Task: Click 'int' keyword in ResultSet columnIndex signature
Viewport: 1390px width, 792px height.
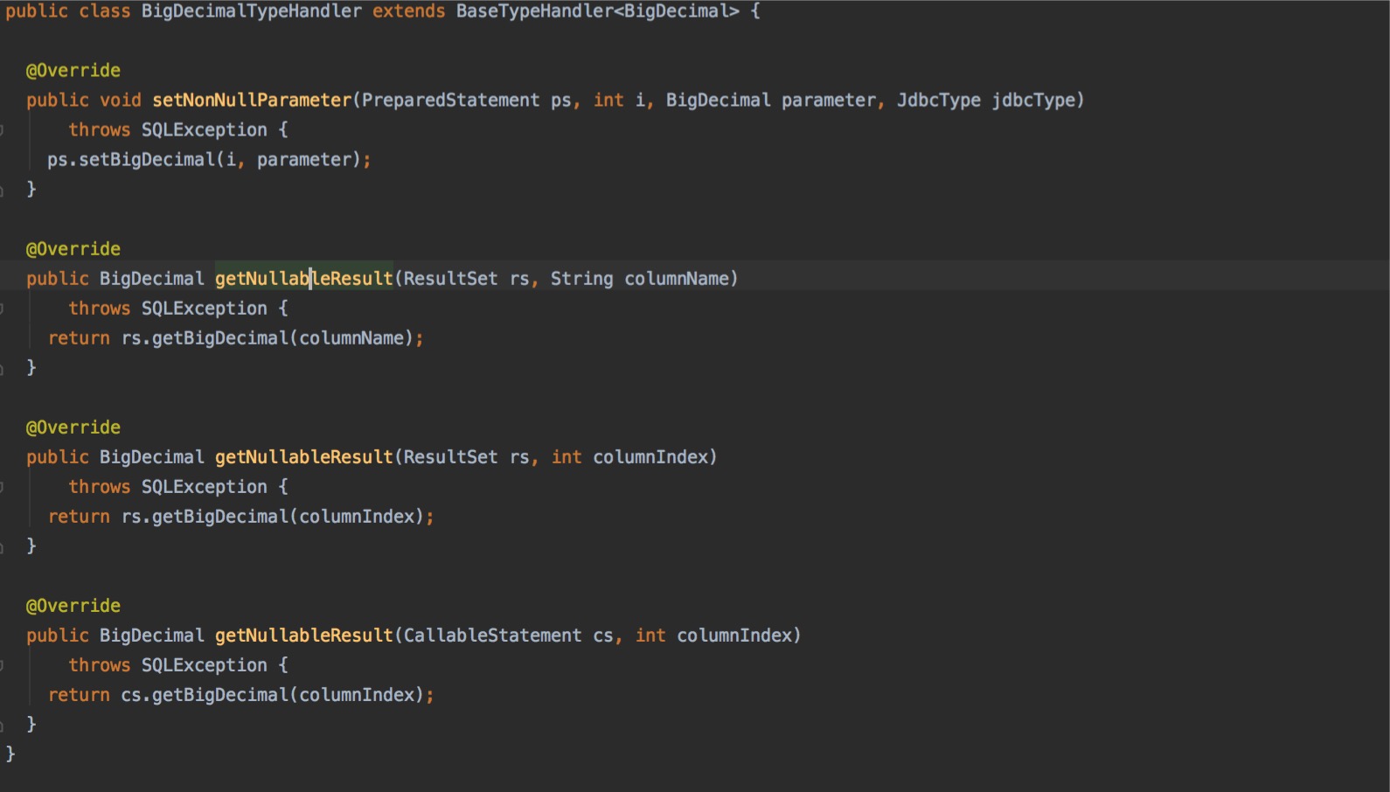Action: [566, 456]
